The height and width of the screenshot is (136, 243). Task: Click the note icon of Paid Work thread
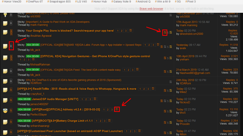(x=5, y=23)
